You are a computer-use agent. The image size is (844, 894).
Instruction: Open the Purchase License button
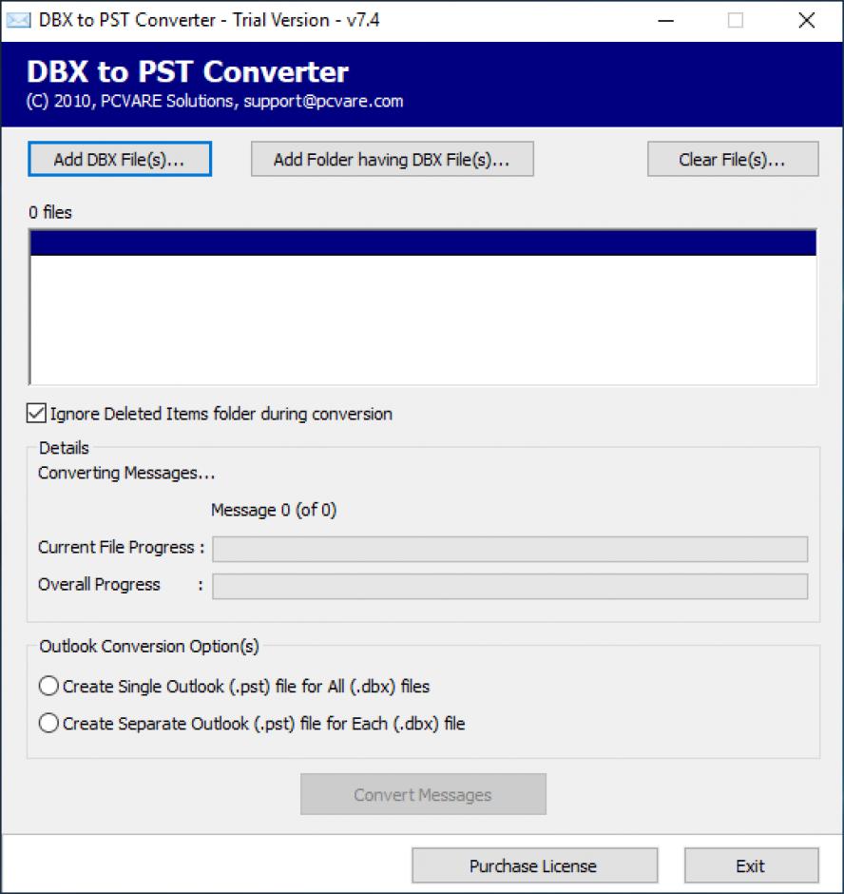click(534, 865)
